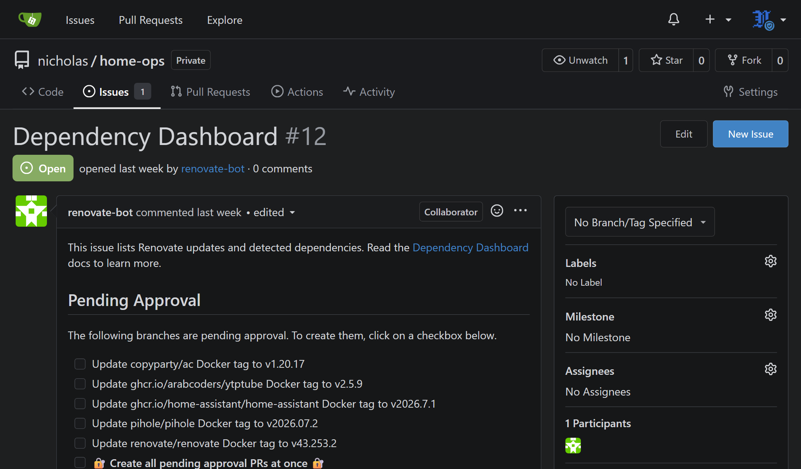Click the Edit issue button
This screenshot has height=469, width=801.
684,134
